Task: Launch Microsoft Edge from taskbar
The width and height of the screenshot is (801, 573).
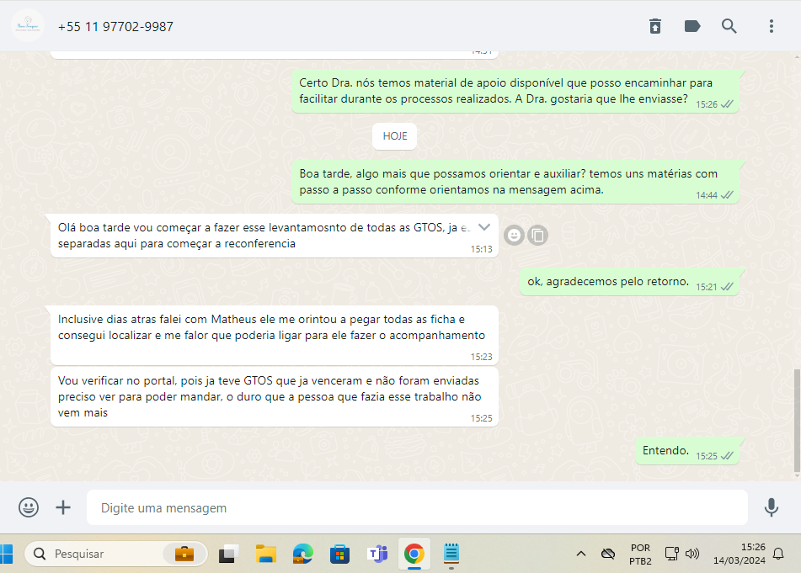Action: pyautogui.click(x=303, y=554)
